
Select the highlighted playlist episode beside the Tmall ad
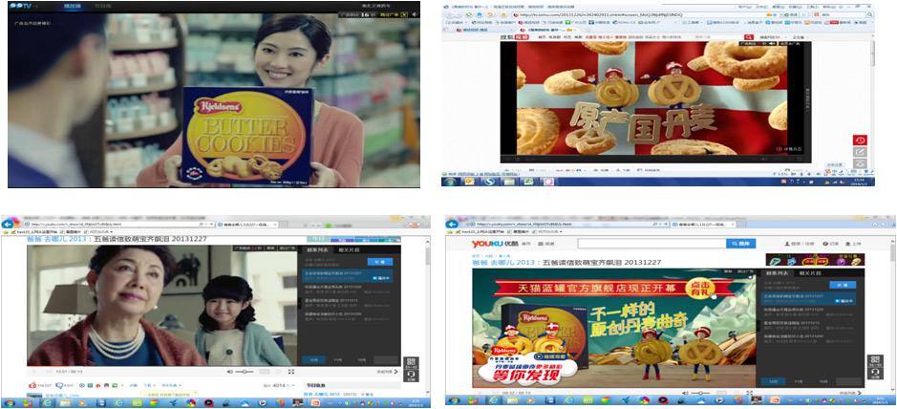pos(809,298)
